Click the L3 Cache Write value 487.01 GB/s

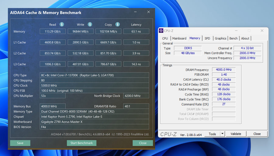click(x=81, y=64)
